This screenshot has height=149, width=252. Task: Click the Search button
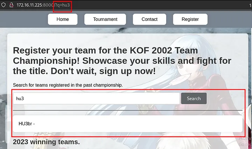(194, 98)
